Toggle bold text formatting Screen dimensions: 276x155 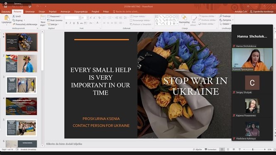coord(66,23)
